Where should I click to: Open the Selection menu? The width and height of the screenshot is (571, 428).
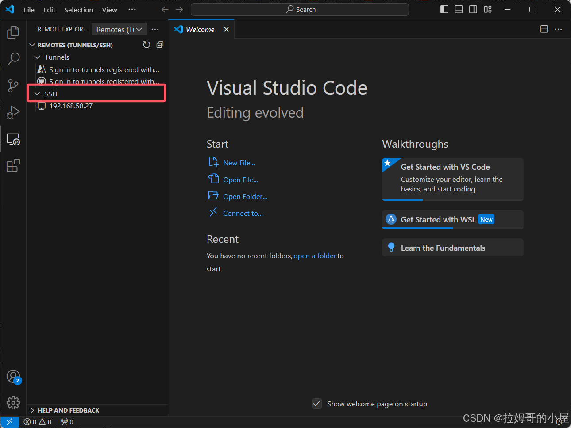coord(78,10)
